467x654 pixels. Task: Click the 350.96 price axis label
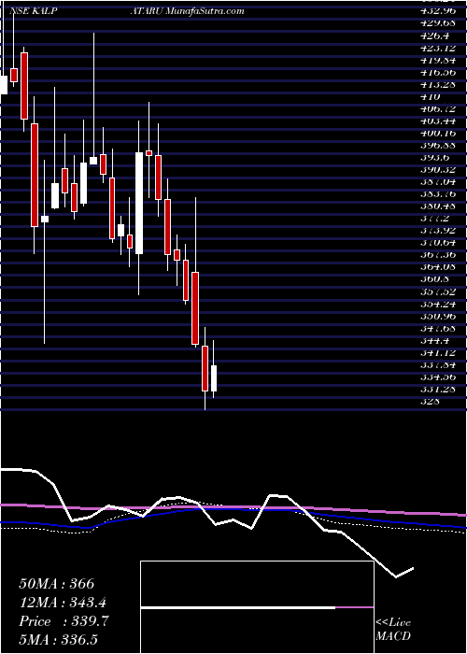click(437, 316)
